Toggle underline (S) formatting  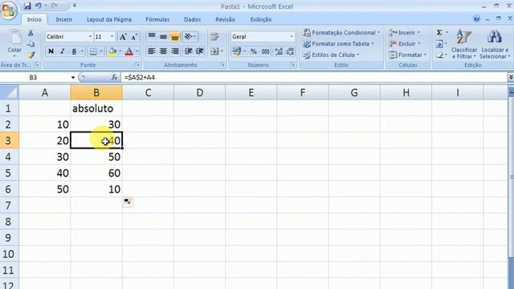click(x=74, y=51)
